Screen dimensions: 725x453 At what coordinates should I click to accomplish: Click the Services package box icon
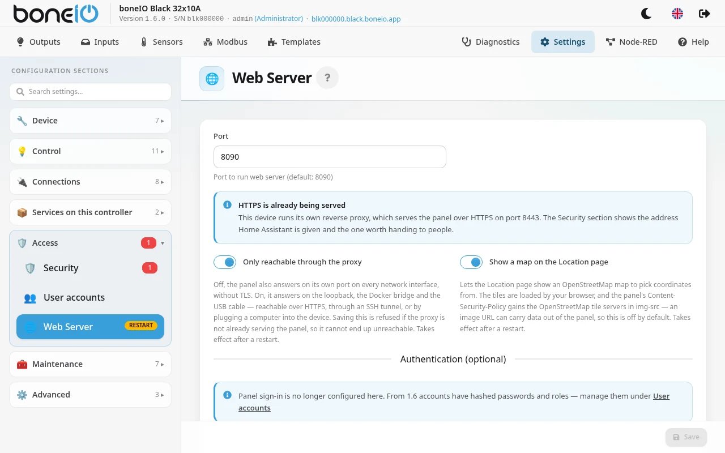(x=22, y=212)
